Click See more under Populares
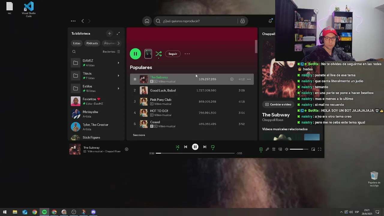The height and width of the screenshot is (216, 384). point(139,135)
